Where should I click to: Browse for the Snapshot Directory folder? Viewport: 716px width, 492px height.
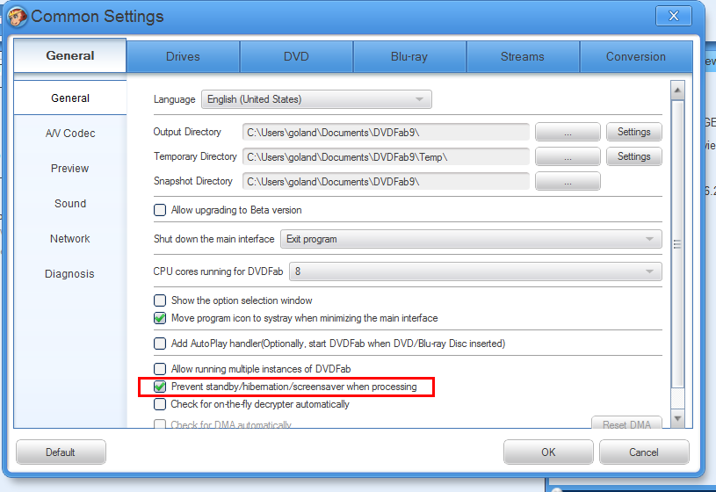pyautogui.click(x=568, y=181)
